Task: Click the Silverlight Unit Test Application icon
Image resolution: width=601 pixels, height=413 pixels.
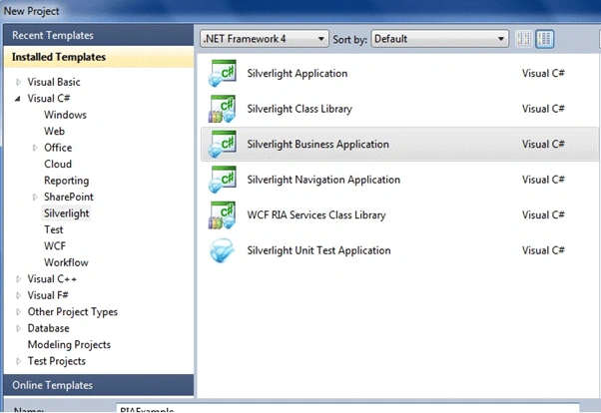Action: point(223,250)
